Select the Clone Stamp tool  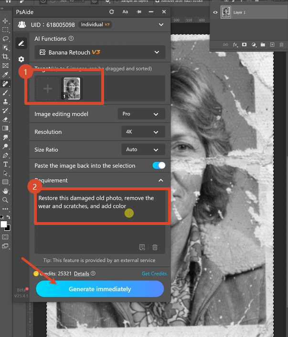point(5,102)
